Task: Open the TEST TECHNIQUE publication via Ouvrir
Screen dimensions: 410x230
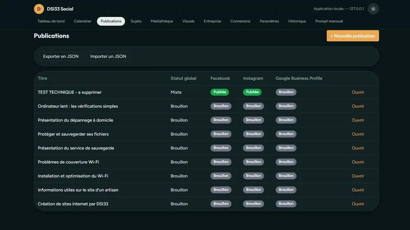Action: [x=358, y=92]
